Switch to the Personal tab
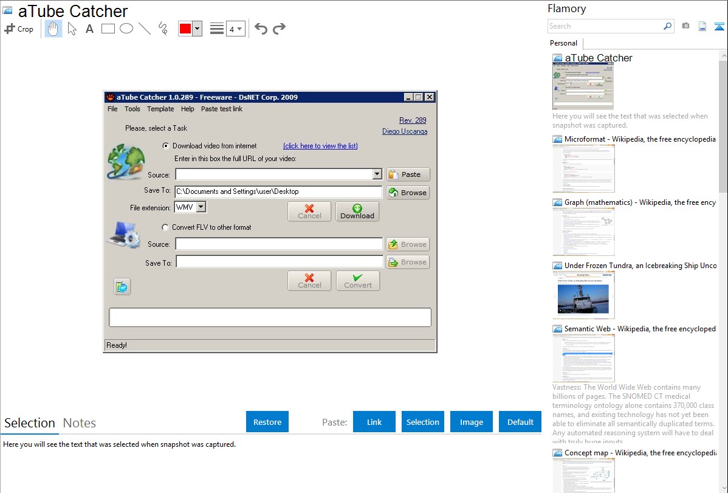728x493 pixels. 564,43
